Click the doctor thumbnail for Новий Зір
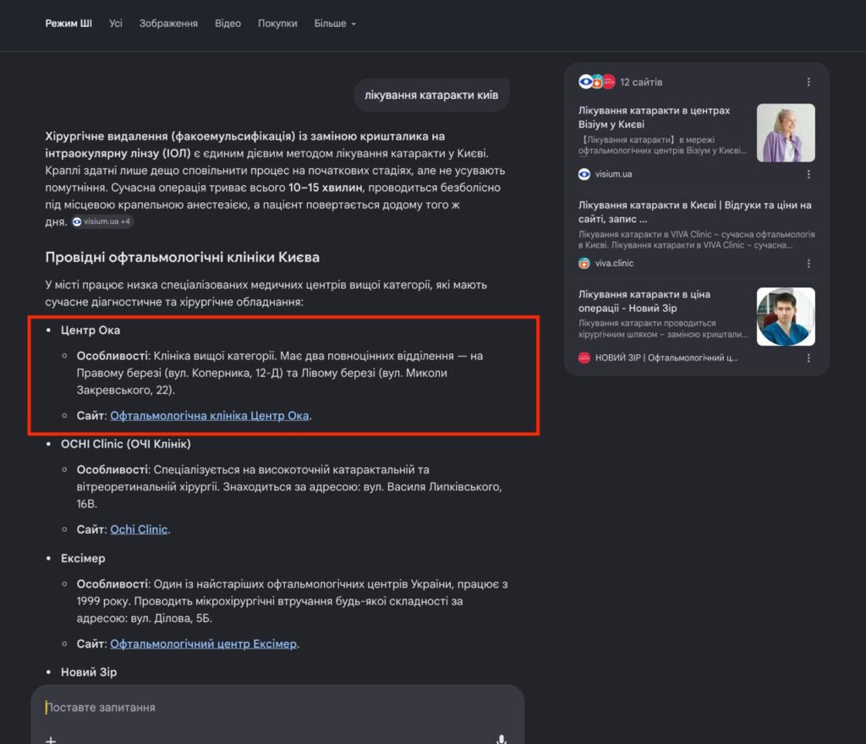866x744 pixels. [x=786, y=316]
